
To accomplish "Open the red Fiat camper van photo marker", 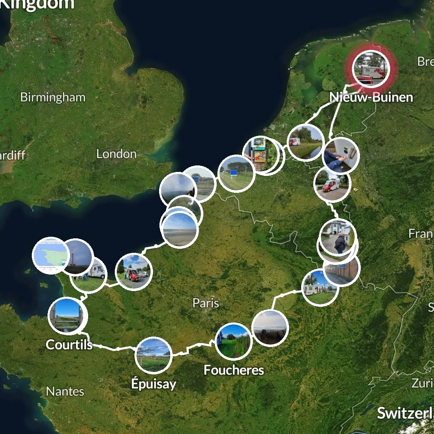I will click(x=134, y=272).
